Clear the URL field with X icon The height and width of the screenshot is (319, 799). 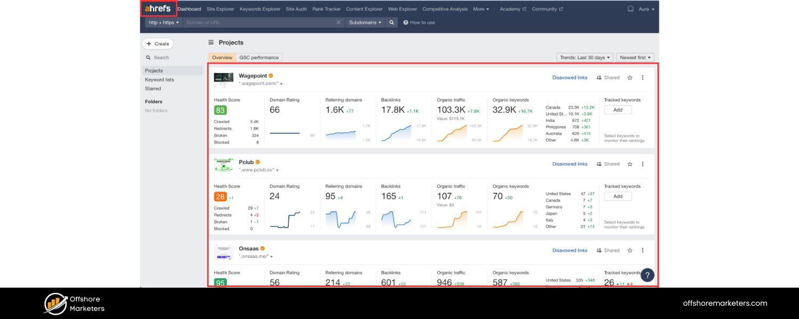(x=338, y=22)
